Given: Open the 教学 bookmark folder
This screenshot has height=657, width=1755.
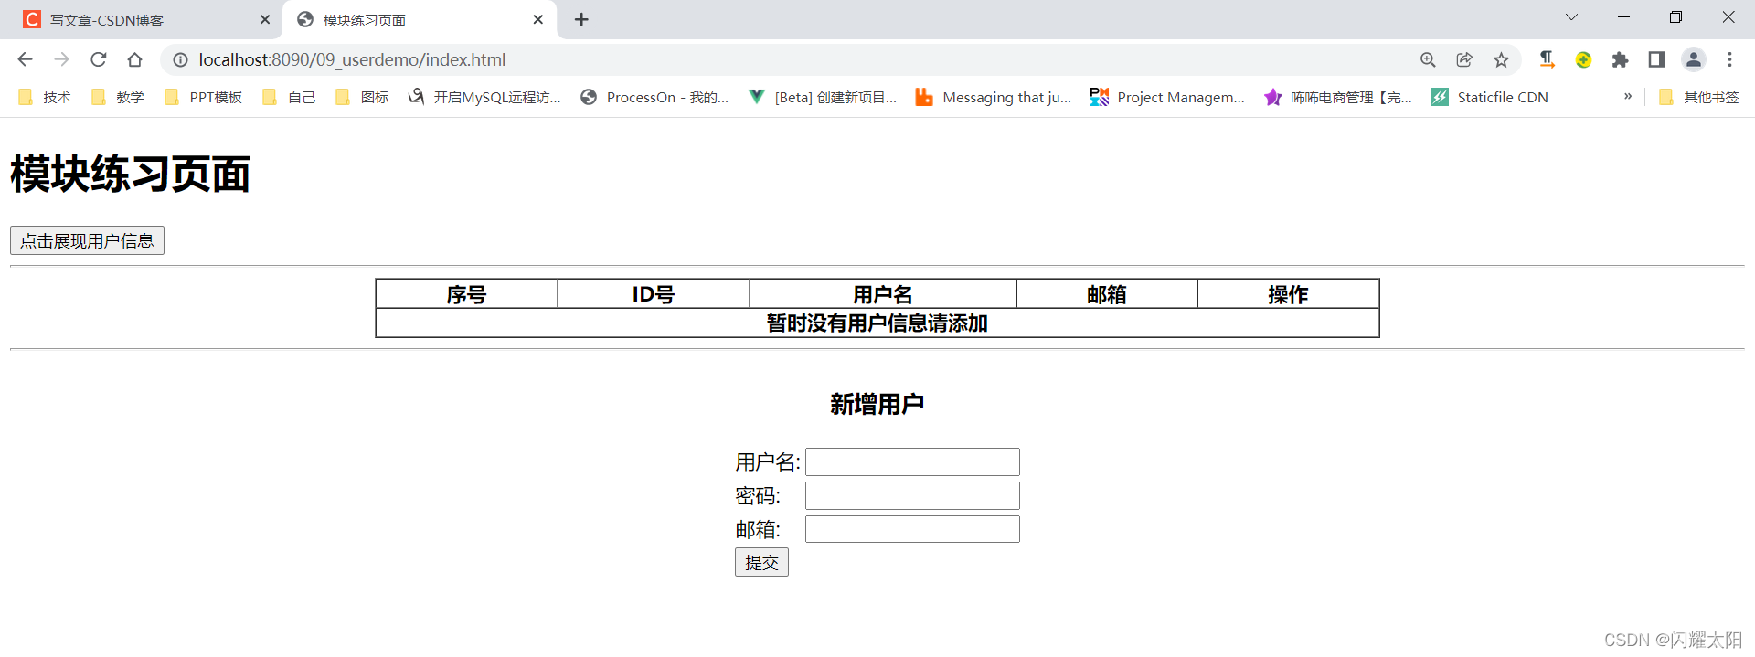Looking at the screenshot, I should click(x=117, y=97).
